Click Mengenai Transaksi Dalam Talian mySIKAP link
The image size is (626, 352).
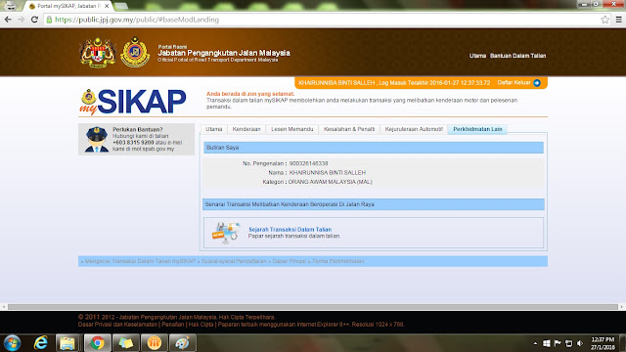pyautogui.click(x=140, y=261)
